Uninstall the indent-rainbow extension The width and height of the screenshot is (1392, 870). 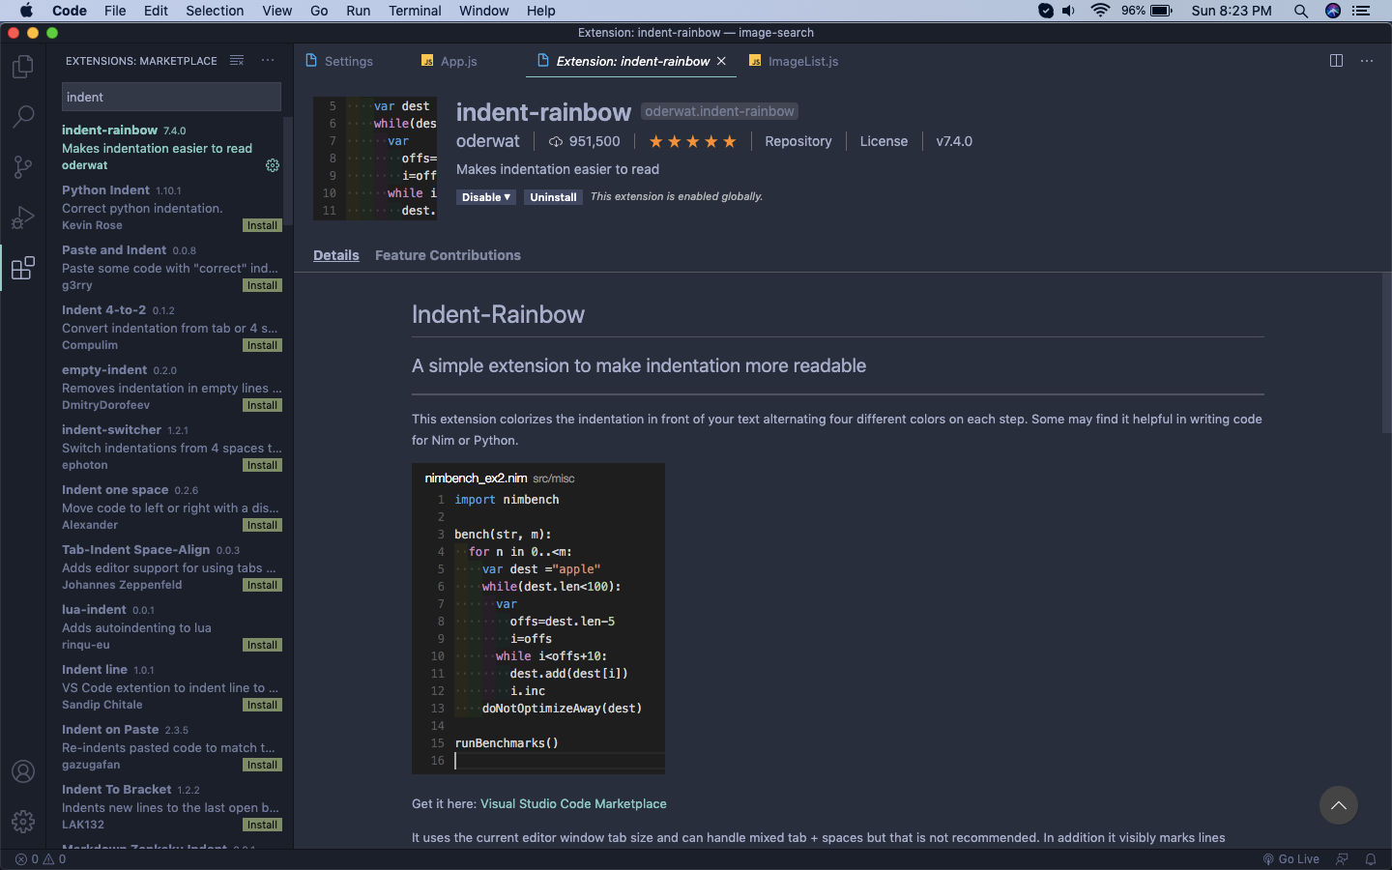[553, 197]
